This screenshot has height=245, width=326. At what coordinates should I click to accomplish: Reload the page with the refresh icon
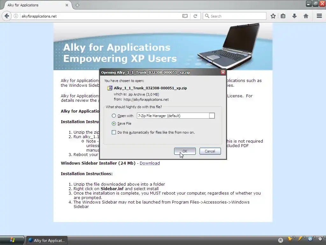point(195,16)
